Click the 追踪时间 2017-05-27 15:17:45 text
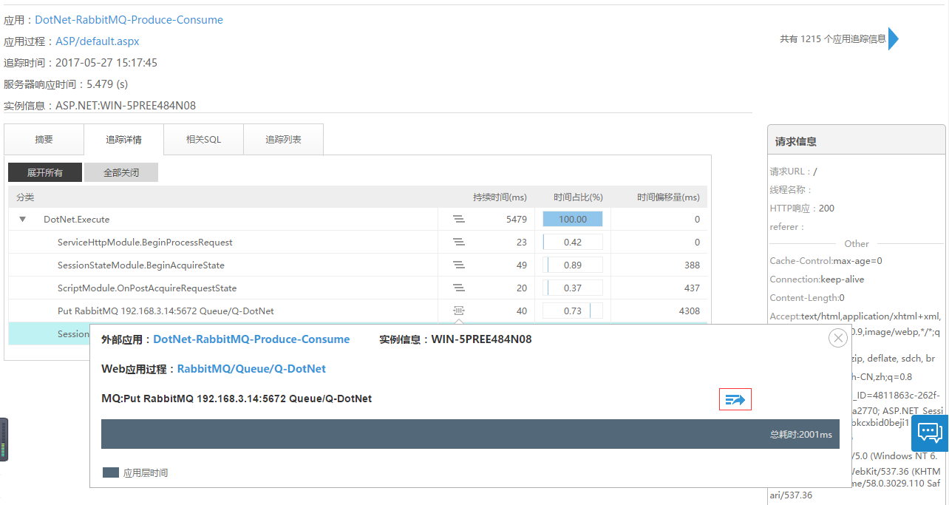The width and height of the screenshot is (949, 505). click(81, 63)
